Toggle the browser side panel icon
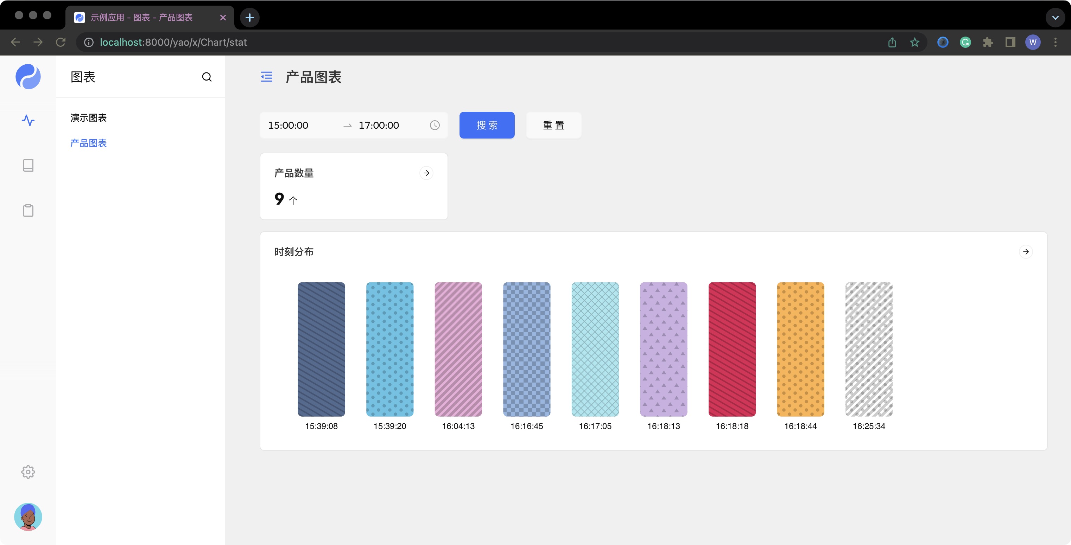The width and height of the screenshot is (1071, 545). (x=1010, y=42)
